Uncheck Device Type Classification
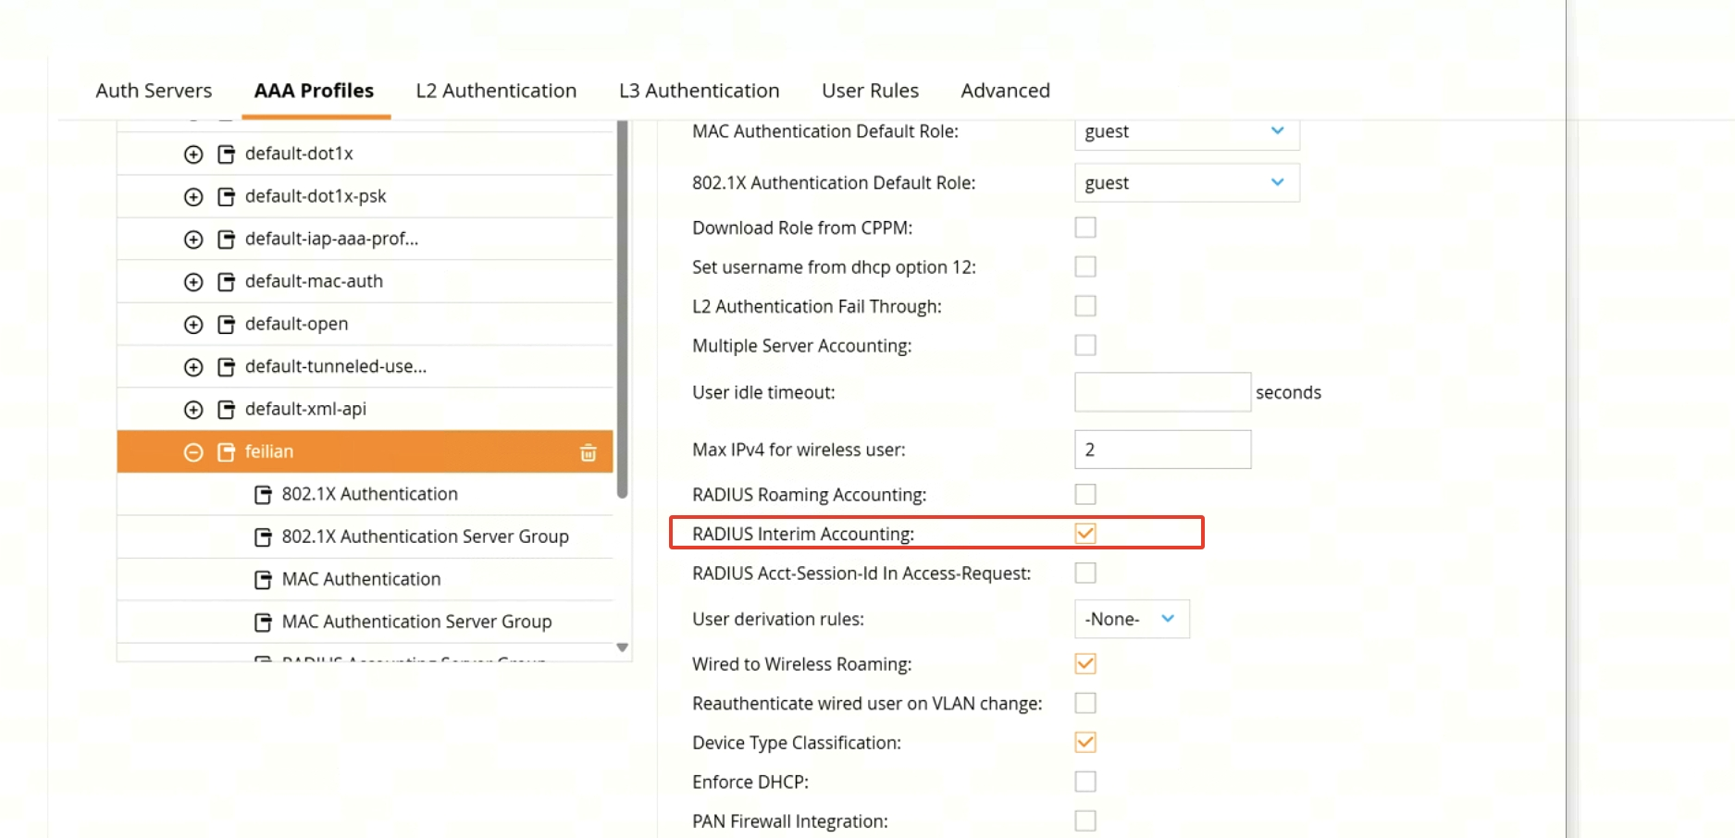1735x838 pixels. click(1085, 743)
